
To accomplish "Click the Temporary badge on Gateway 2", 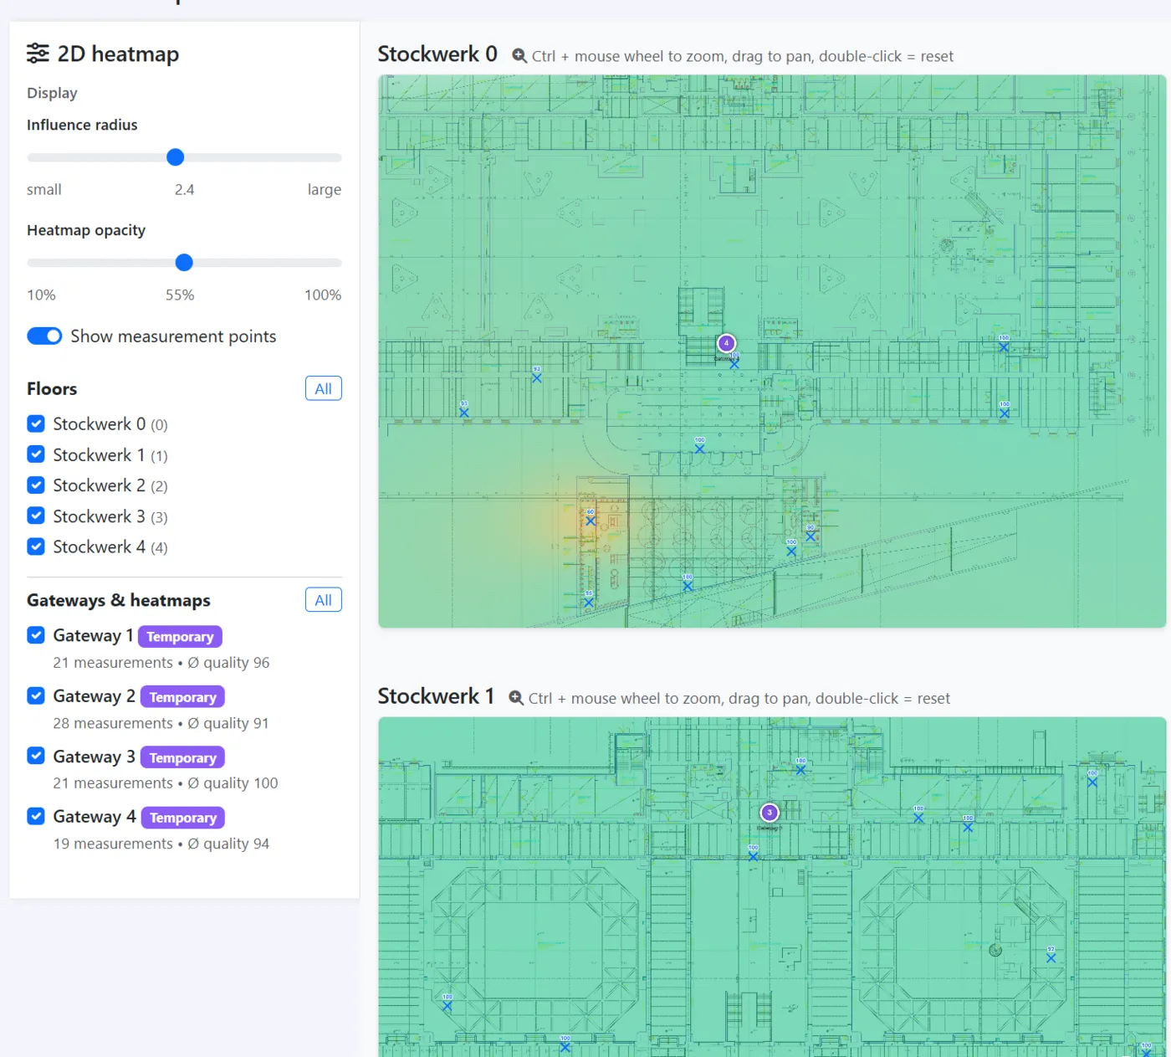I will [x=182, y=697].
